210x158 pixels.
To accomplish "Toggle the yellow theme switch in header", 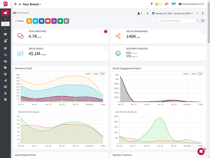I will (x=159, y=4).
